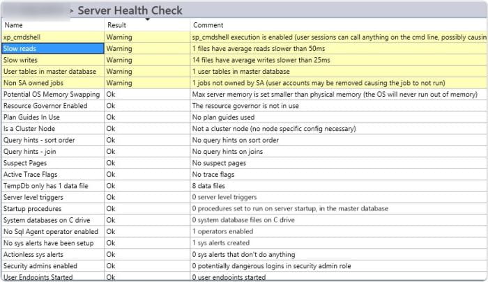Screen dimensions: 488x282
Task: Click the sort arrow above Result column
Action: tap(147, 19)
